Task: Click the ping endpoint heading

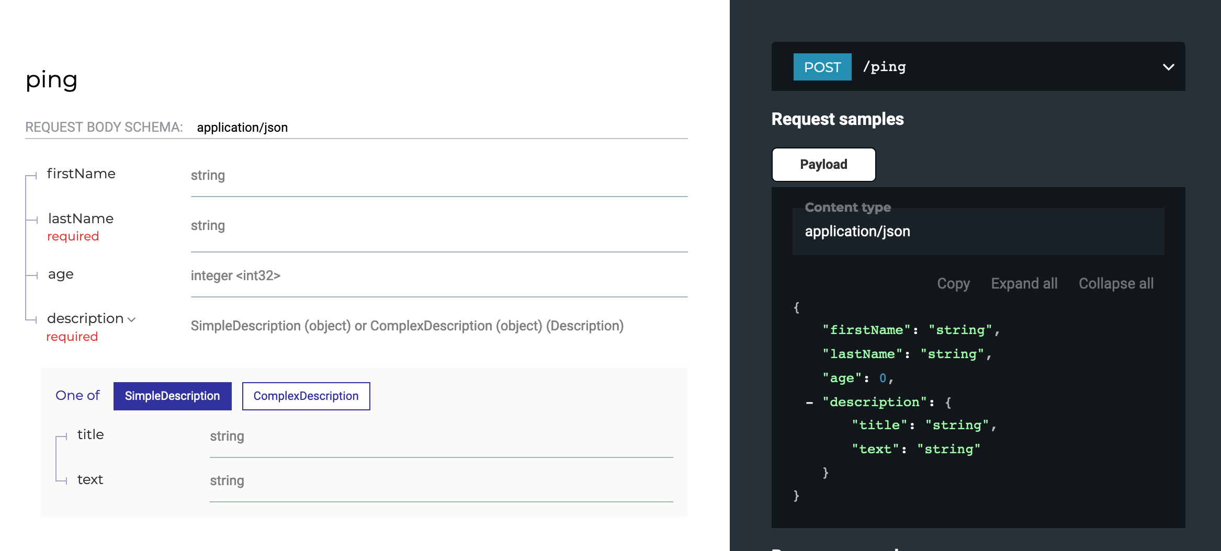Action: coord(52,79)
